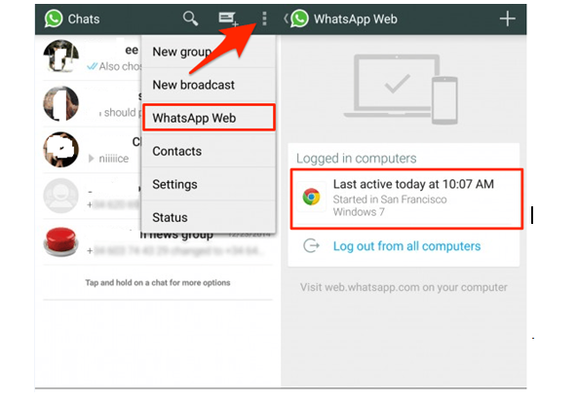This screenshot has width=577, height=401.
Task: Choose Status menu option
Action: [209, 217]
